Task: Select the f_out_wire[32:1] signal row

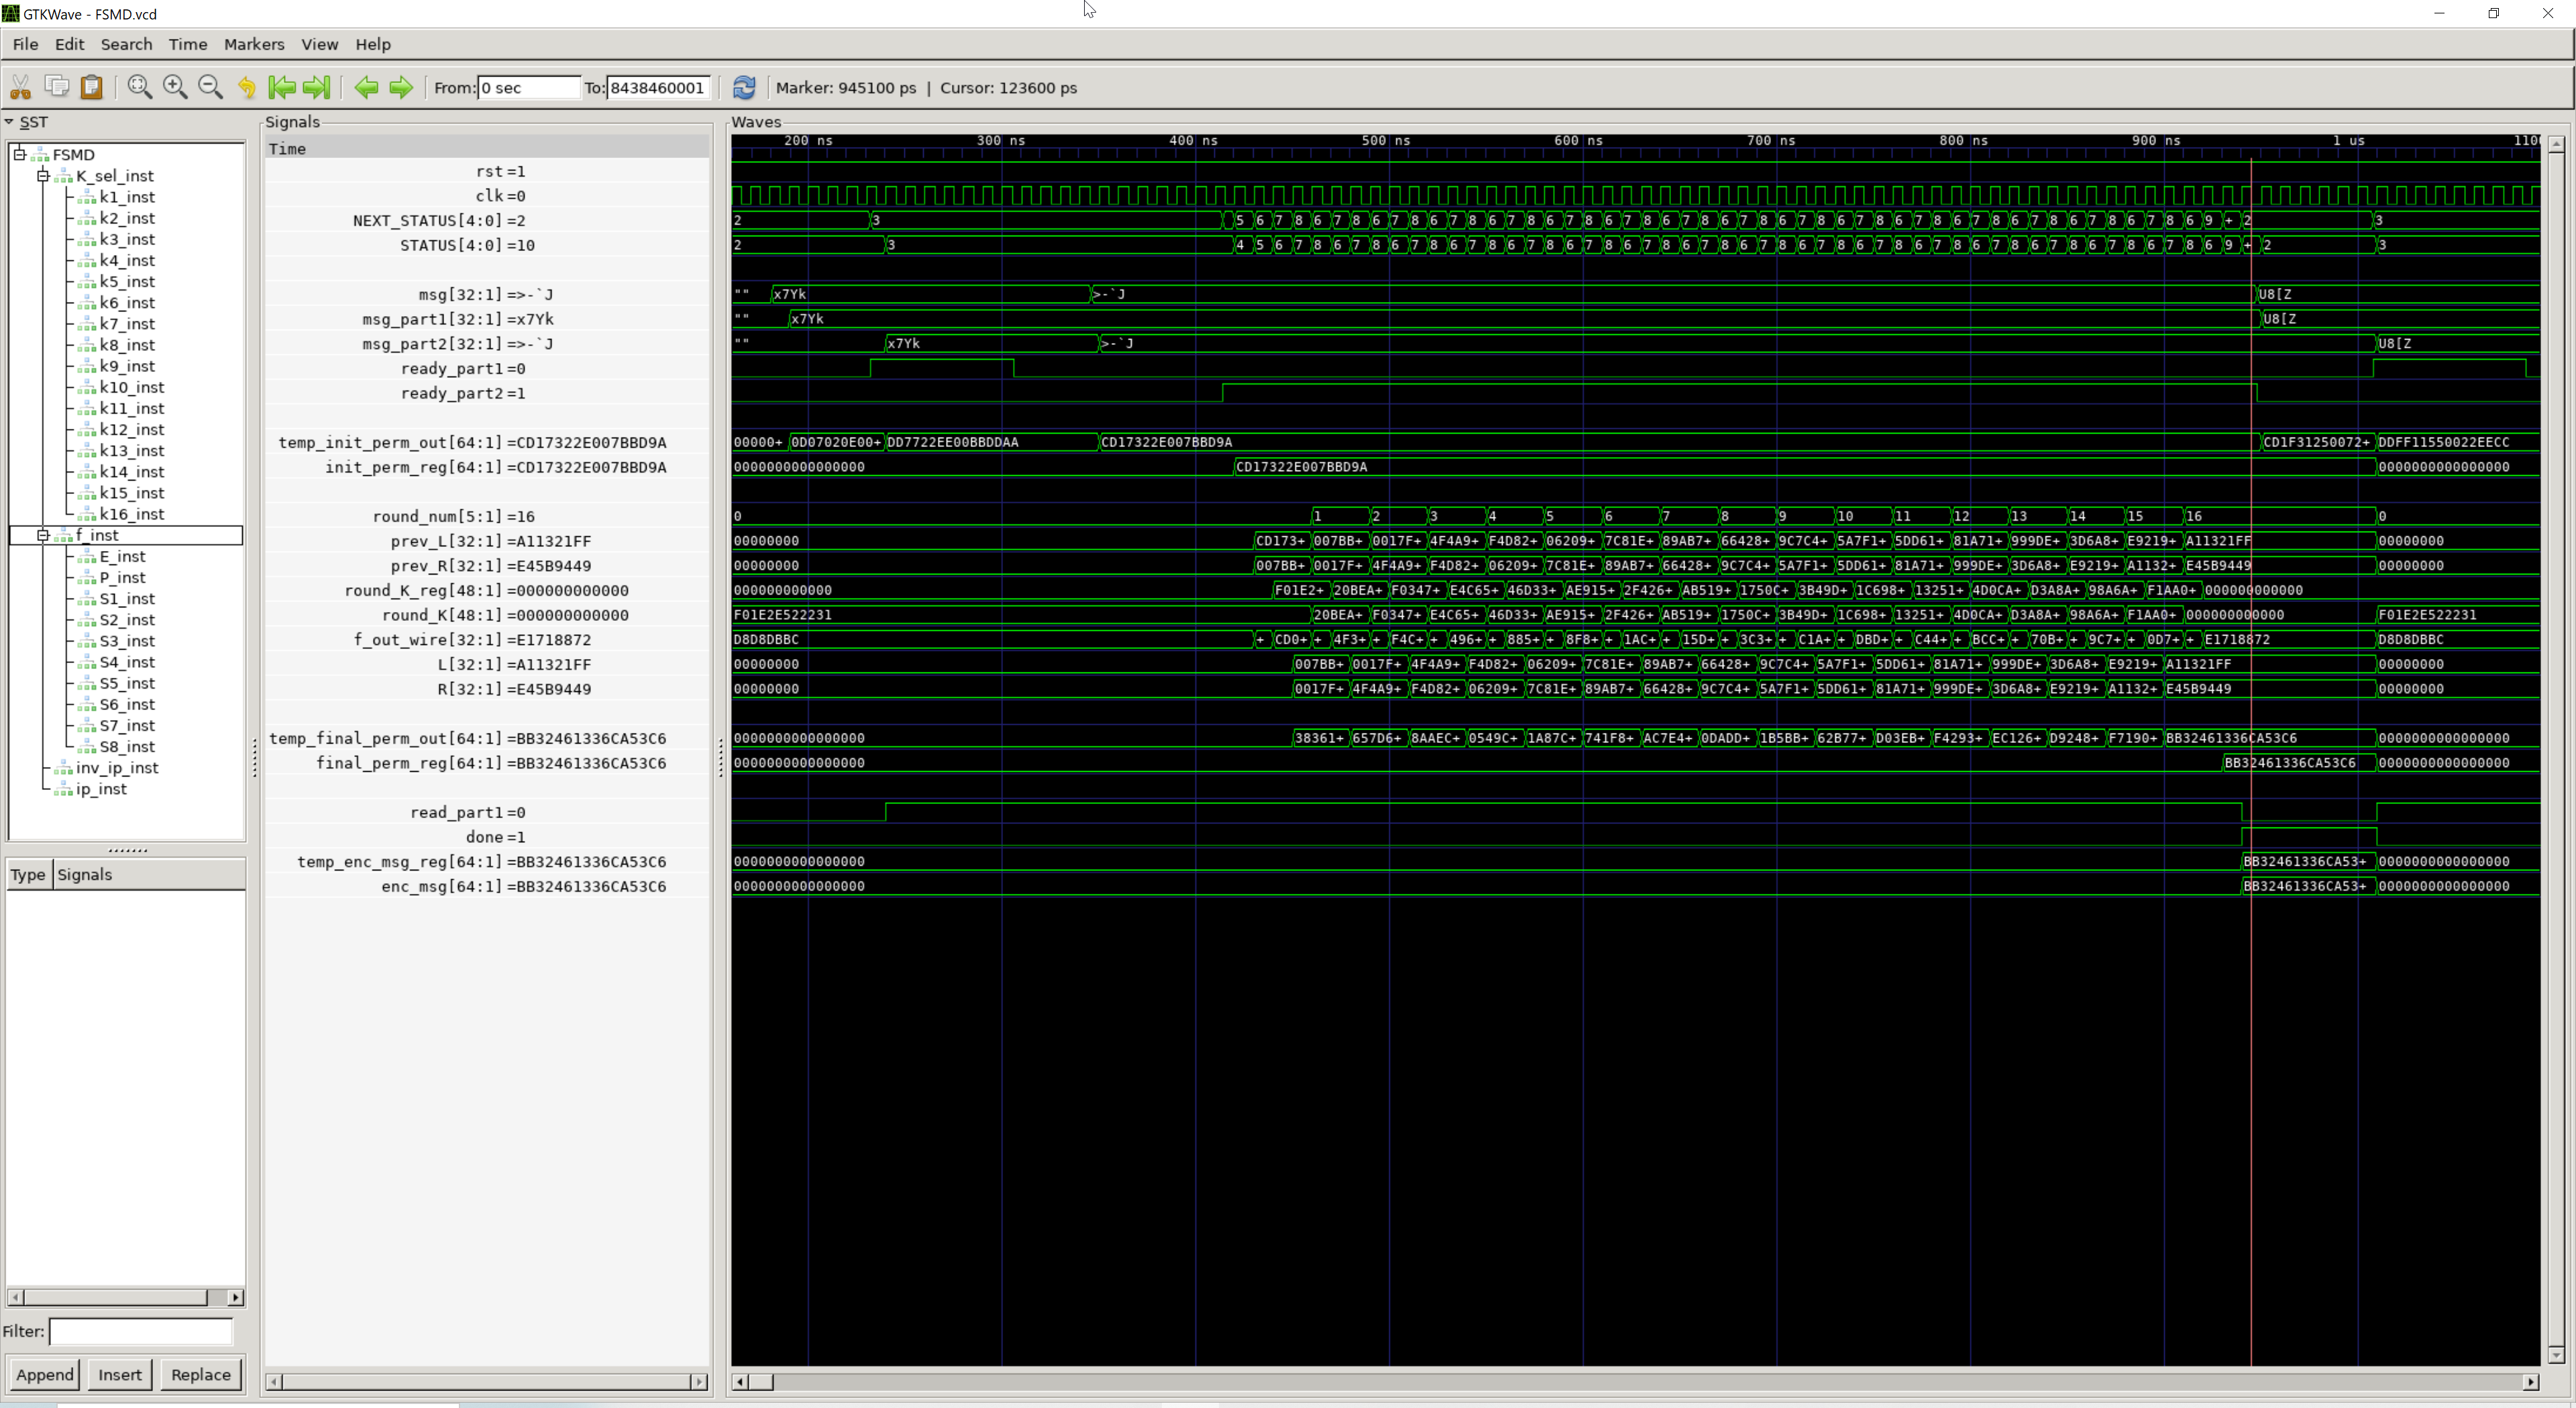Action: pyautogui.click(x=487, y=640)
